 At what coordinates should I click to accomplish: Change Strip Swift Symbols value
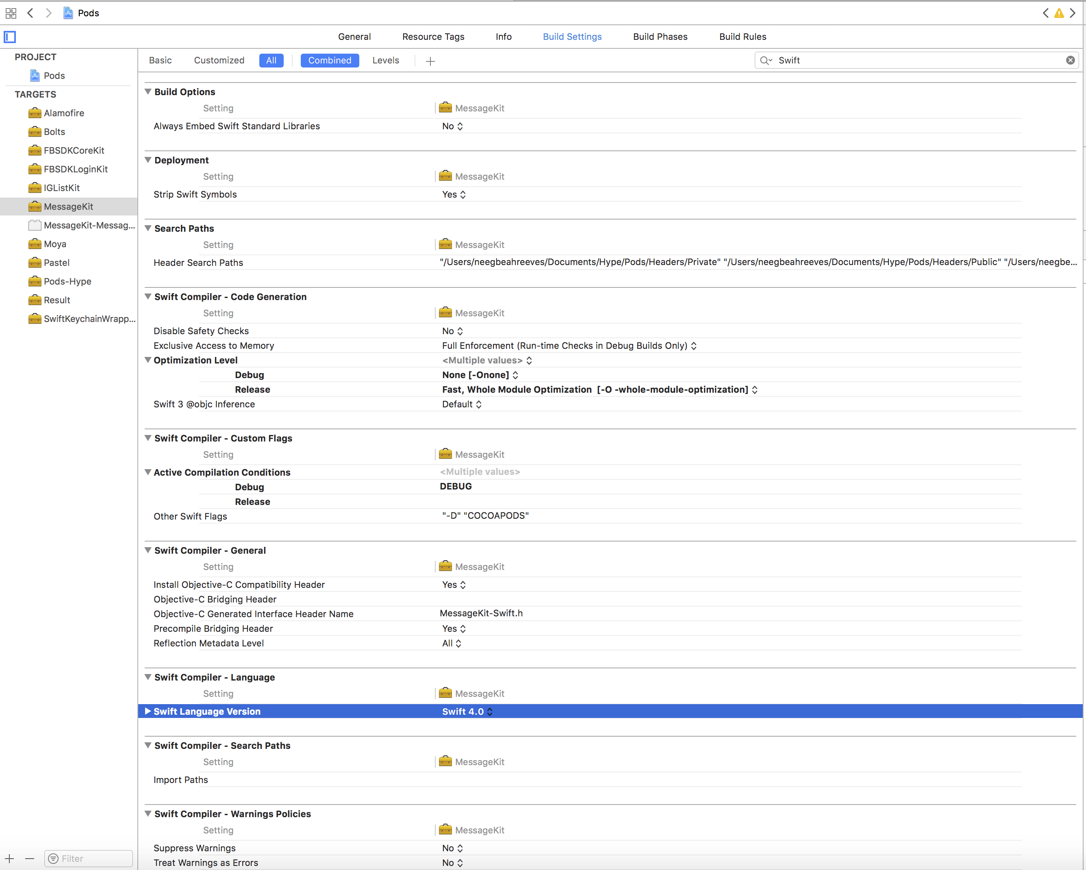454,194
